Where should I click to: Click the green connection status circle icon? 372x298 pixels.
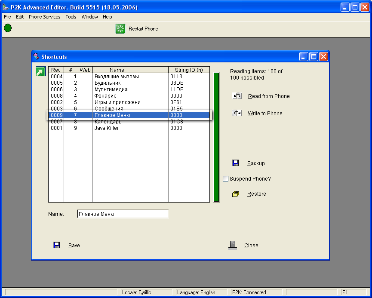(x=8, y=28)
